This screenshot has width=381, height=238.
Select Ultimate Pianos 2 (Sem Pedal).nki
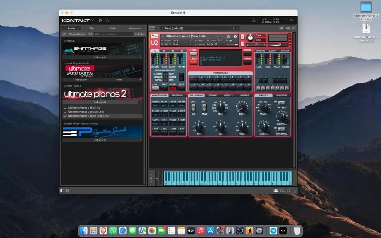pyautogui.click(x=102, y=116)
